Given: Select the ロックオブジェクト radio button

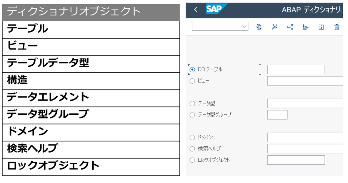Looking at the screenshot, I should pyautogui.click(x=192, y=160).
